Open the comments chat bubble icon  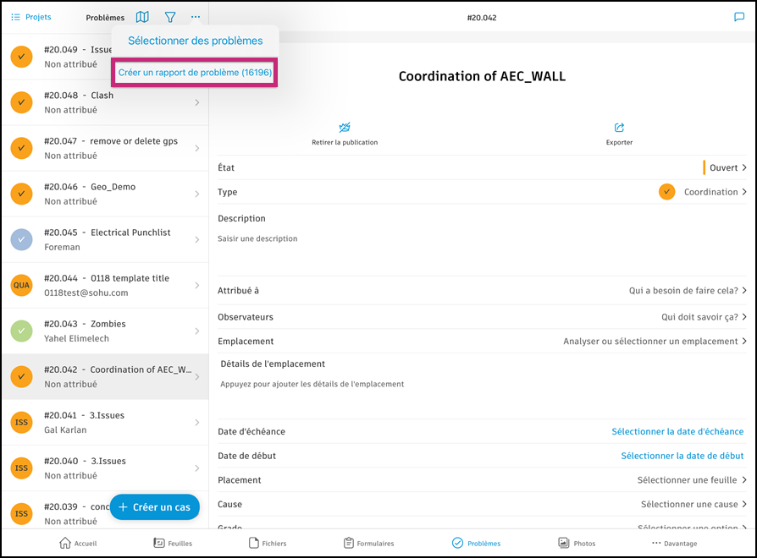coord(738,17)
